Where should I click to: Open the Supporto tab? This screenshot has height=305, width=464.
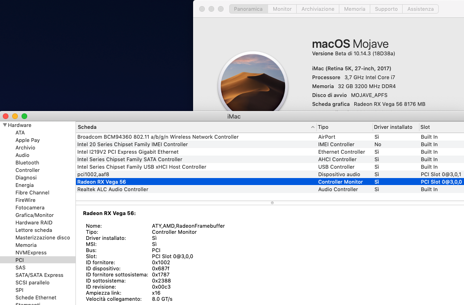[x=386, y=9]
